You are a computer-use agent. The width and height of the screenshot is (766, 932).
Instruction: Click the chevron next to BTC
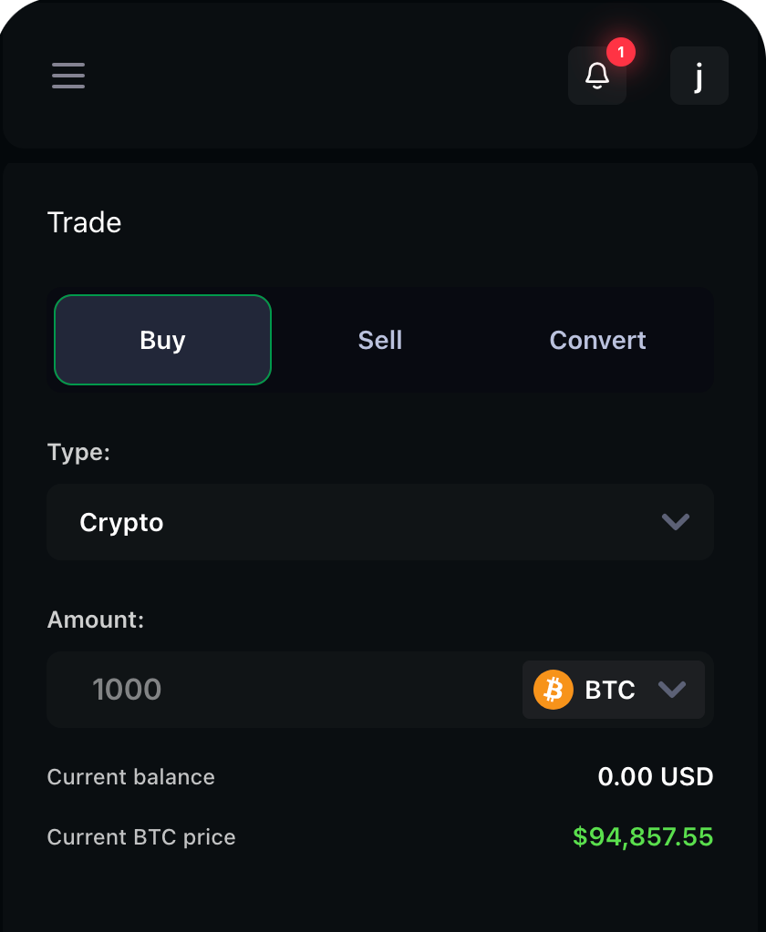pos(672,690)
